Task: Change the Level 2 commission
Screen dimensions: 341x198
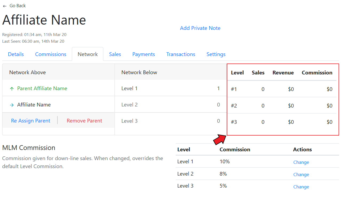Action: pyautogui.click(x=301, y=175)
